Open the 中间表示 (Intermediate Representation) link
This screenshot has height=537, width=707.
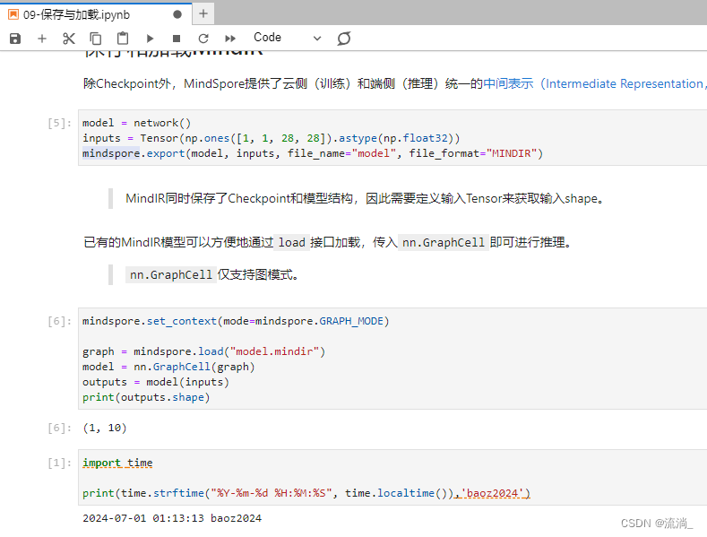(595, 83)
